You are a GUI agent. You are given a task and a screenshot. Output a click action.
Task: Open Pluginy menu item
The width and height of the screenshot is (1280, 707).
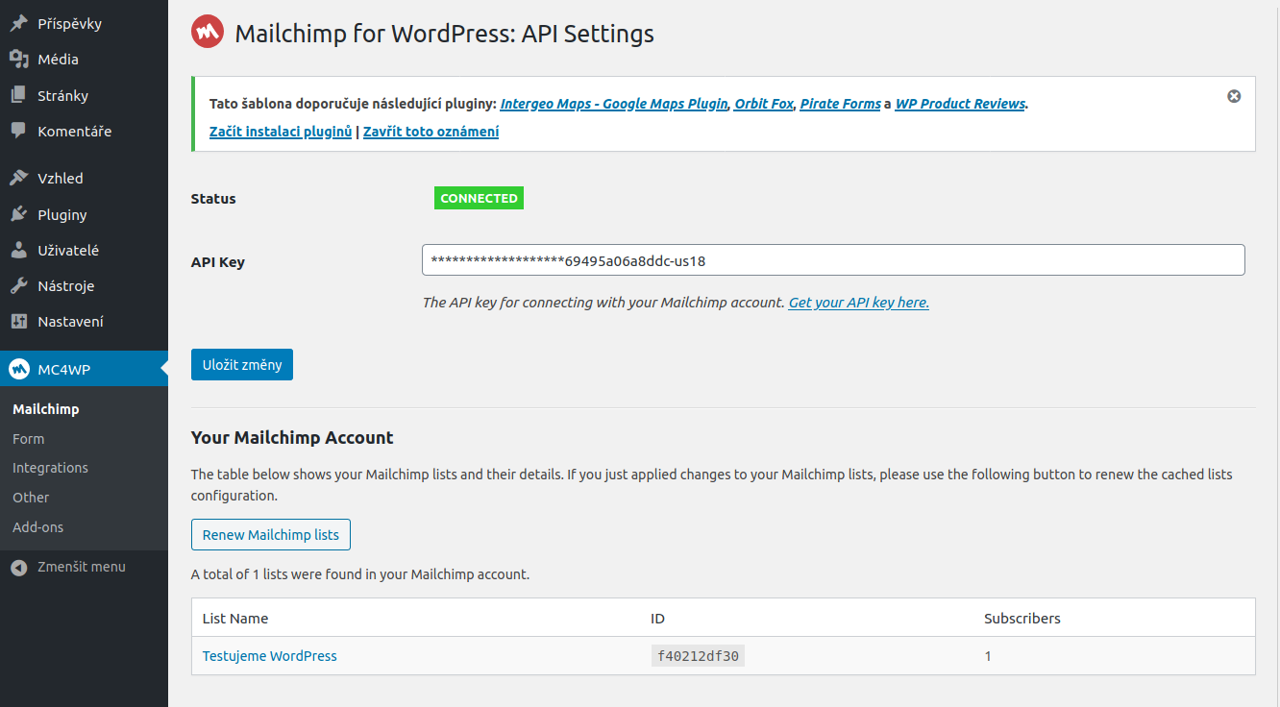[84, 214]
